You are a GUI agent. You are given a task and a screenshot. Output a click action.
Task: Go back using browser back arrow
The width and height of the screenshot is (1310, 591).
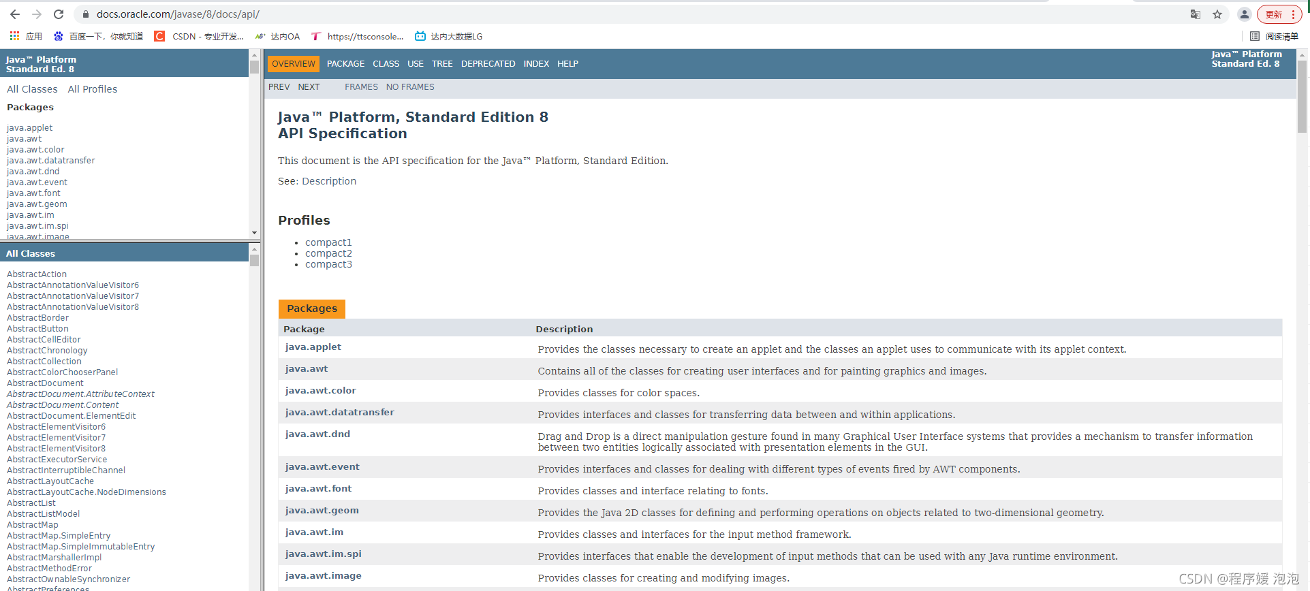(x=15, y=14)
